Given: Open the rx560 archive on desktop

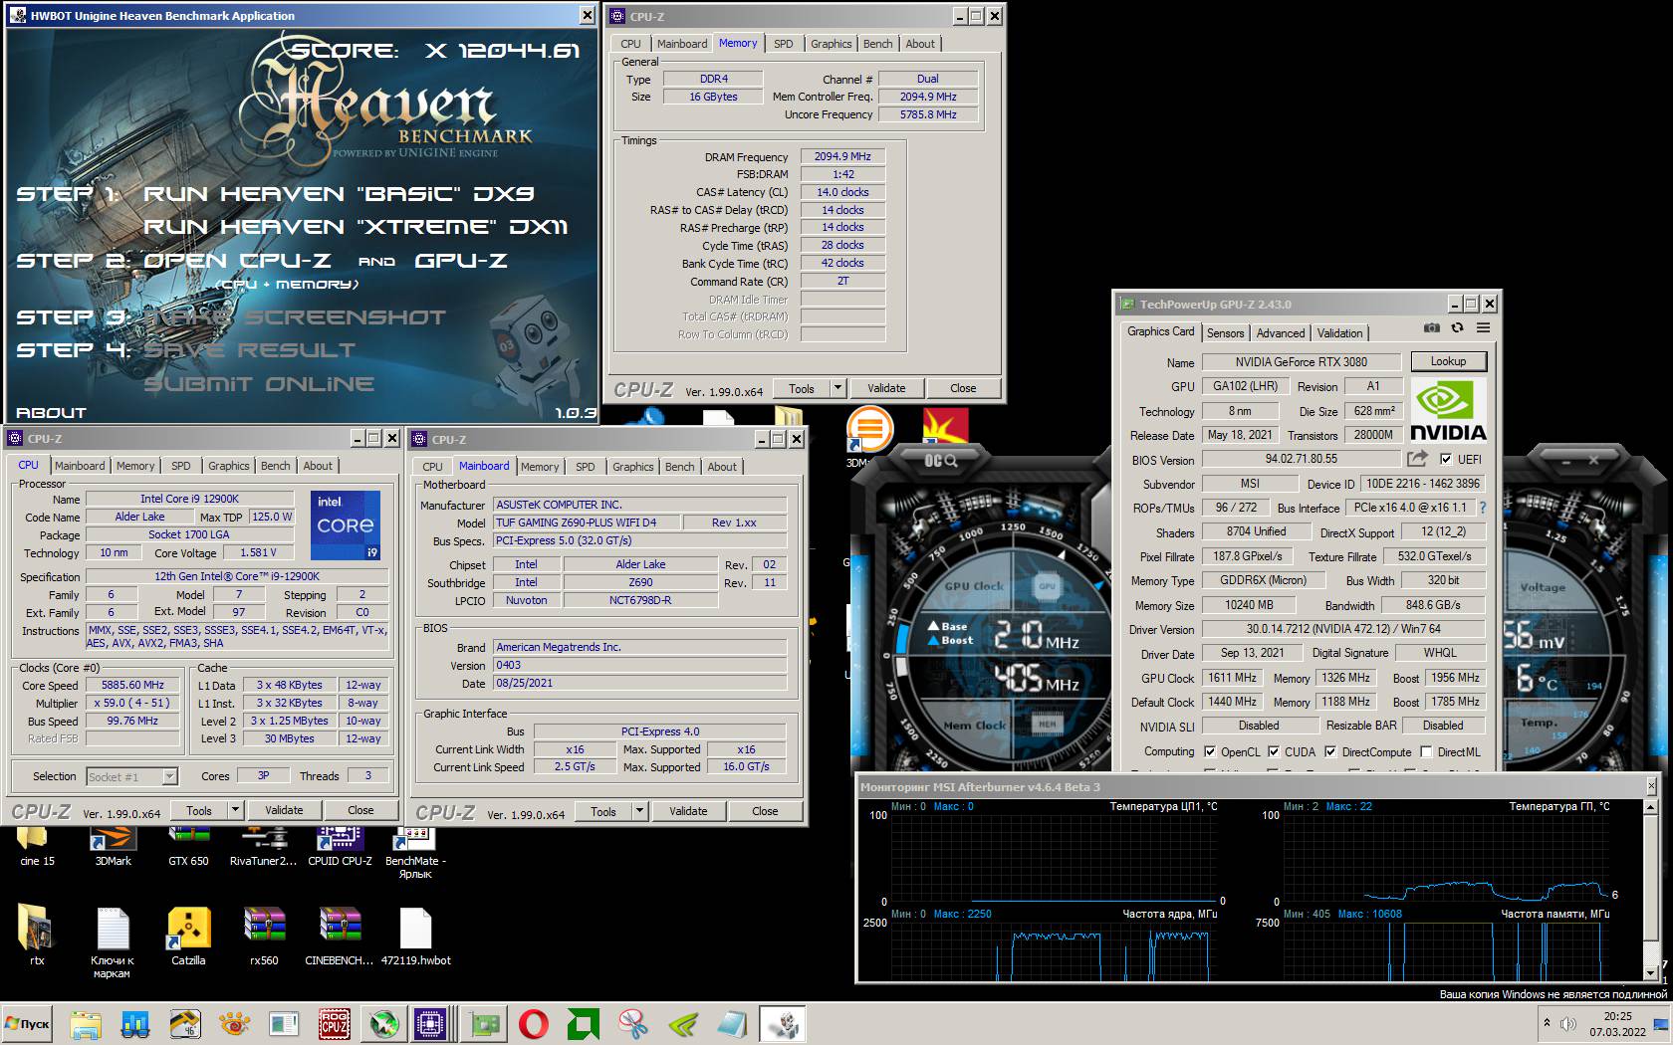Looking at the screenshot, I should [264, 936].
